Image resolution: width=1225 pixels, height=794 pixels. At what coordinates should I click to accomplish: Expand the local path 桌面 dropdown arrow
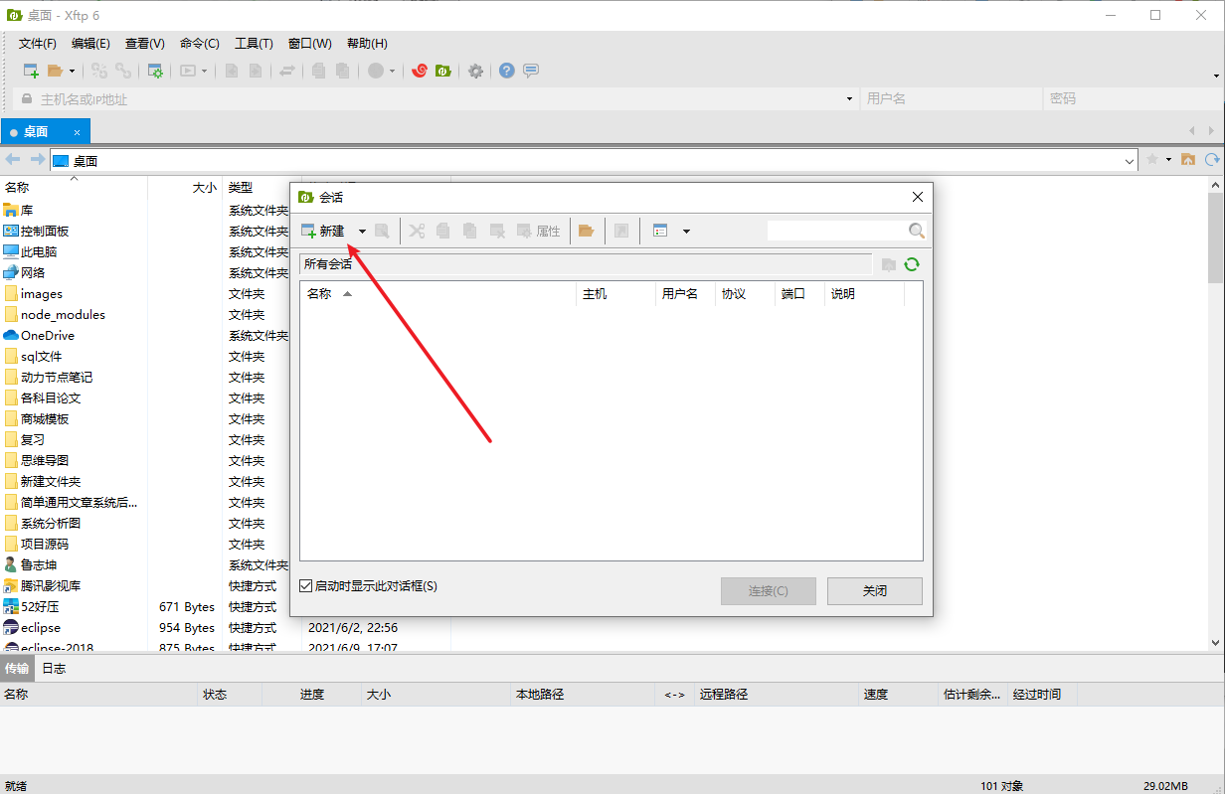tap(1130, 160)
